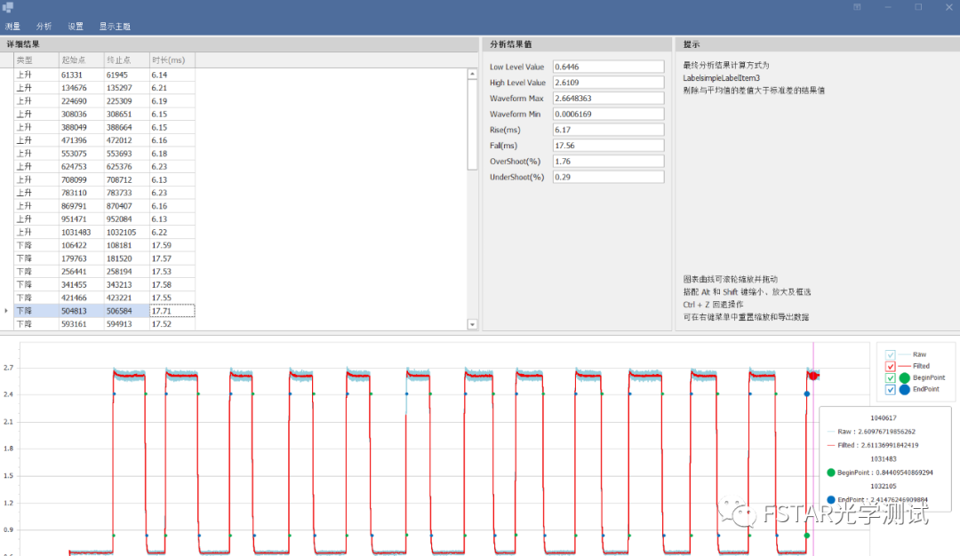Click the results table vertical scrollbar thumb
The image size is (960, 556).
point(472,124)
